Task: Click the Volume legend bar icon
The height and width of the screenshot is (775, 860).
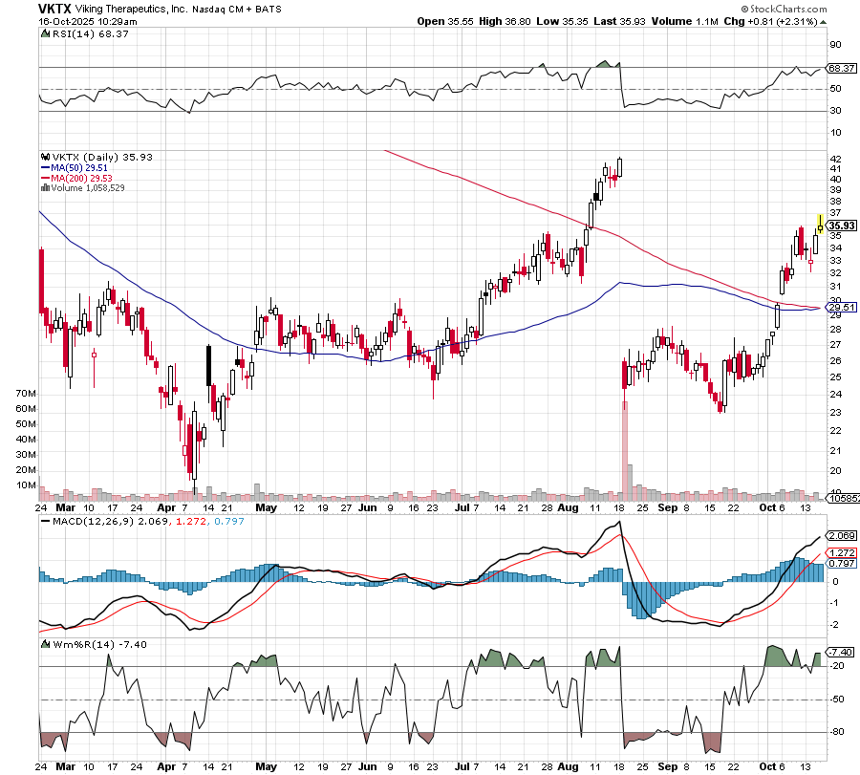Action: point(44,188)
